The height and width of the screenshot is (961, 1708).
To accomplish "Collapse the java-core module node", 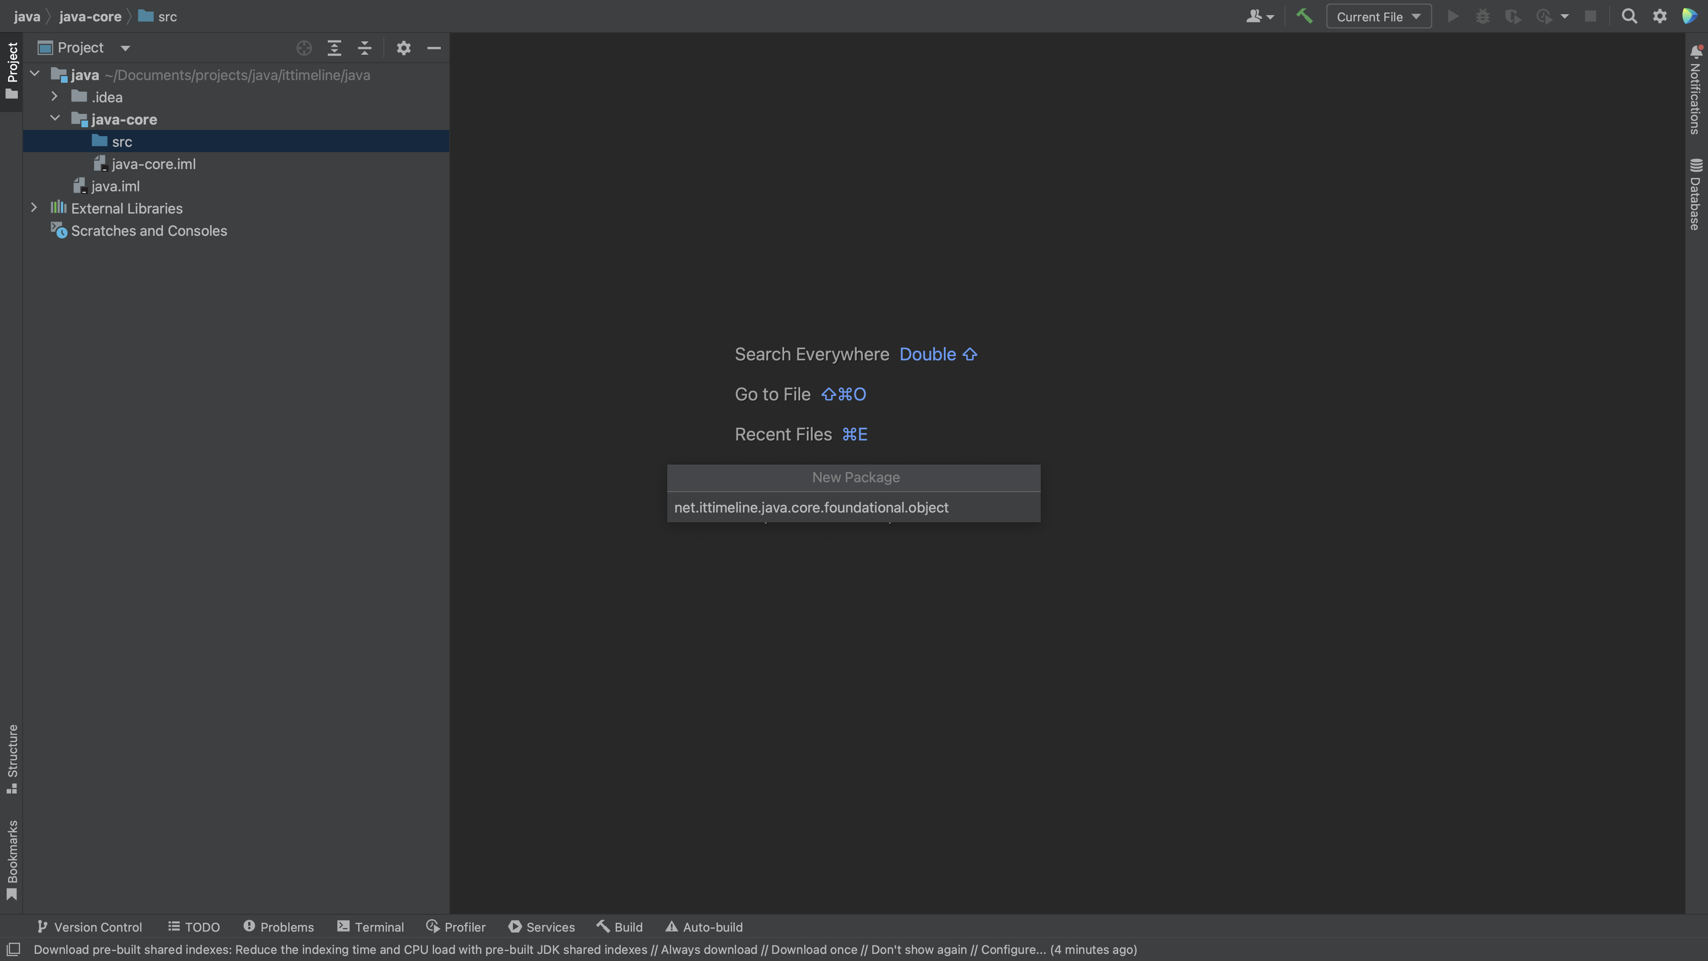I will tap(55, 118).
